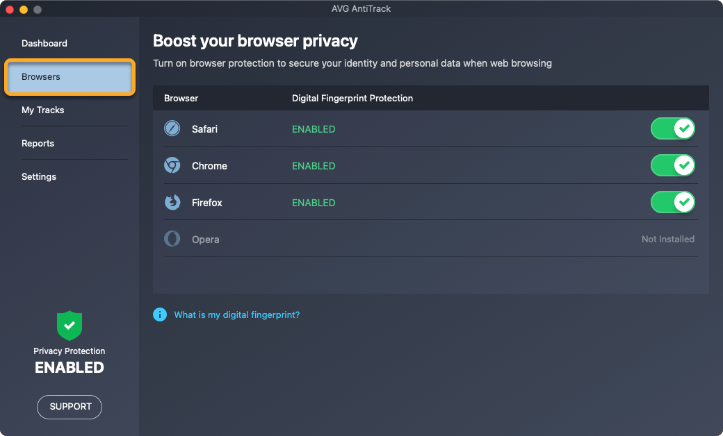This screenshot has width=723, height=436.
Task: Open the Dashboard section
Action: point(44,43)
